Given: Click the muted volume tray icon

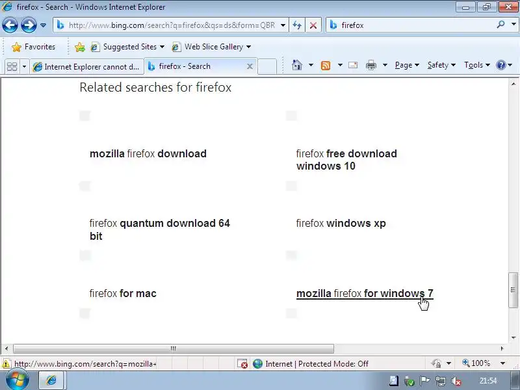Looking at the screenshot, I should coord(456,382).
